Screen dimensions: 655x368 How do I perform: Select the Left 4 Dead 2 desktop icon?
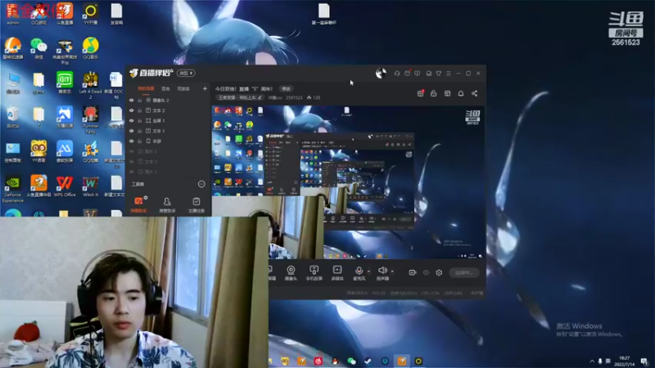tap(90, 85)
